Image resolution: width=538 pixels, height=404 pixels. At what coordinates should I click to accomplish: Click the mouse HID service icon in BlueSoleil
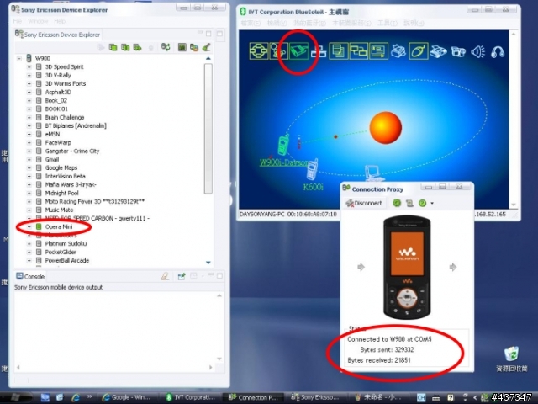419,51
